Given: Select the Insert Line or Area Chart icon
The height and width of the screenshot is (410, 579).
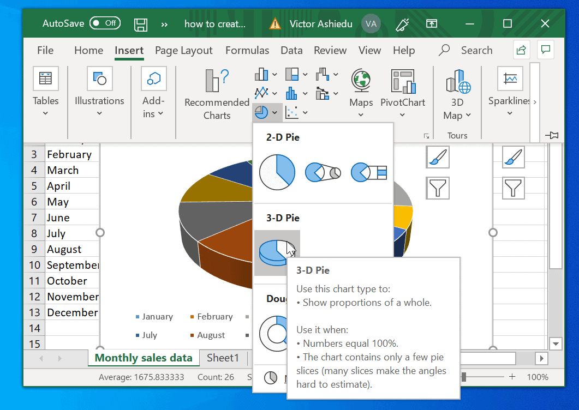Looking at the screenshot, I should pos(261,93).
